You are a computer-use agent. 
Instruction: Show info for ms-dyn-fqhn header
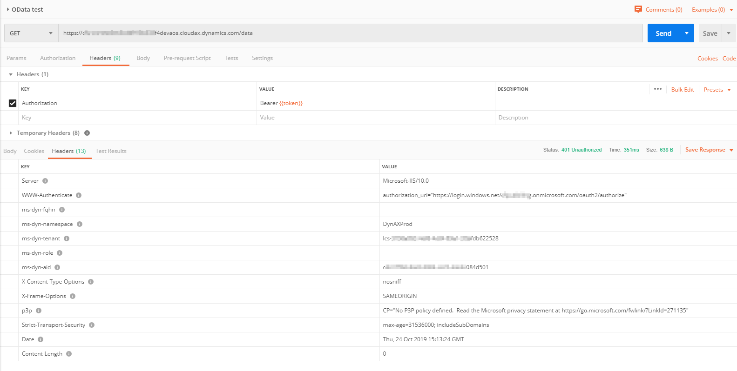[x=62, y=210]
